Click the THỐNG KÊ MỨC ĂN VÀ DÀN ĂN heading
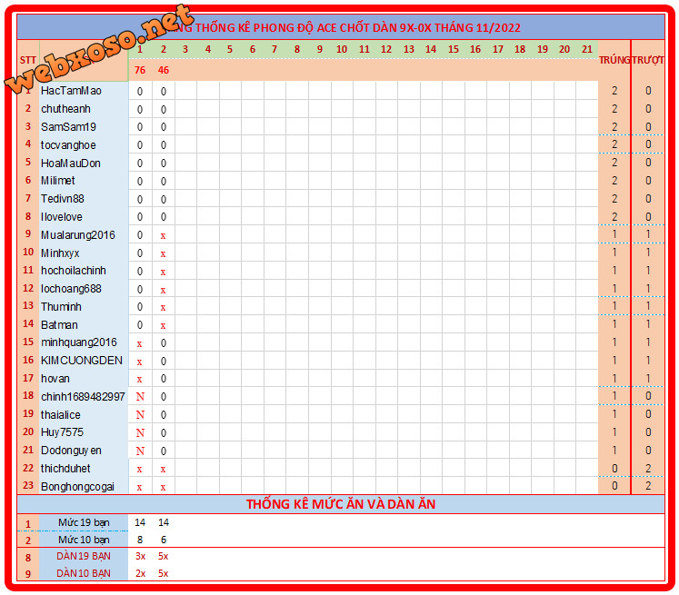679x595 pixels. click(x=341, y=504)
